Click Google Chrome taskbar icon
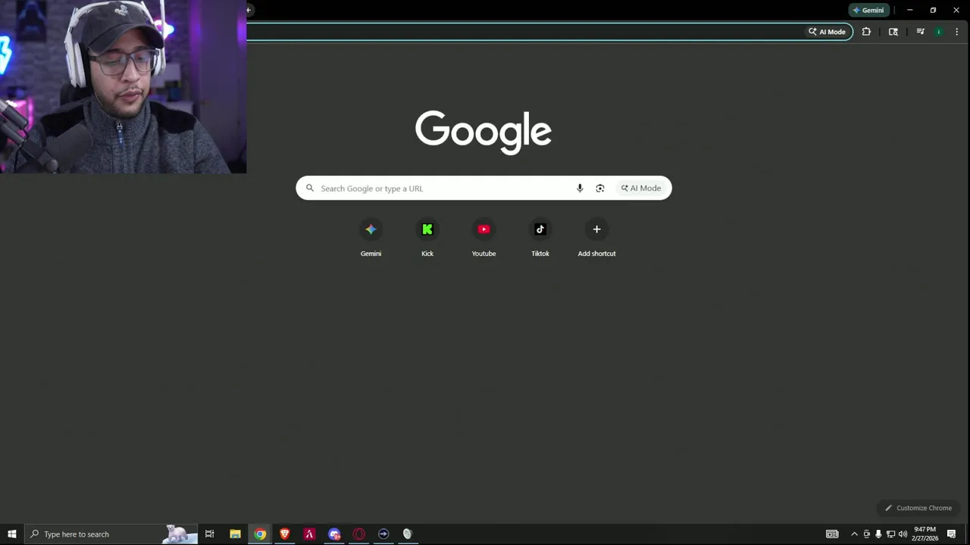 260,534
